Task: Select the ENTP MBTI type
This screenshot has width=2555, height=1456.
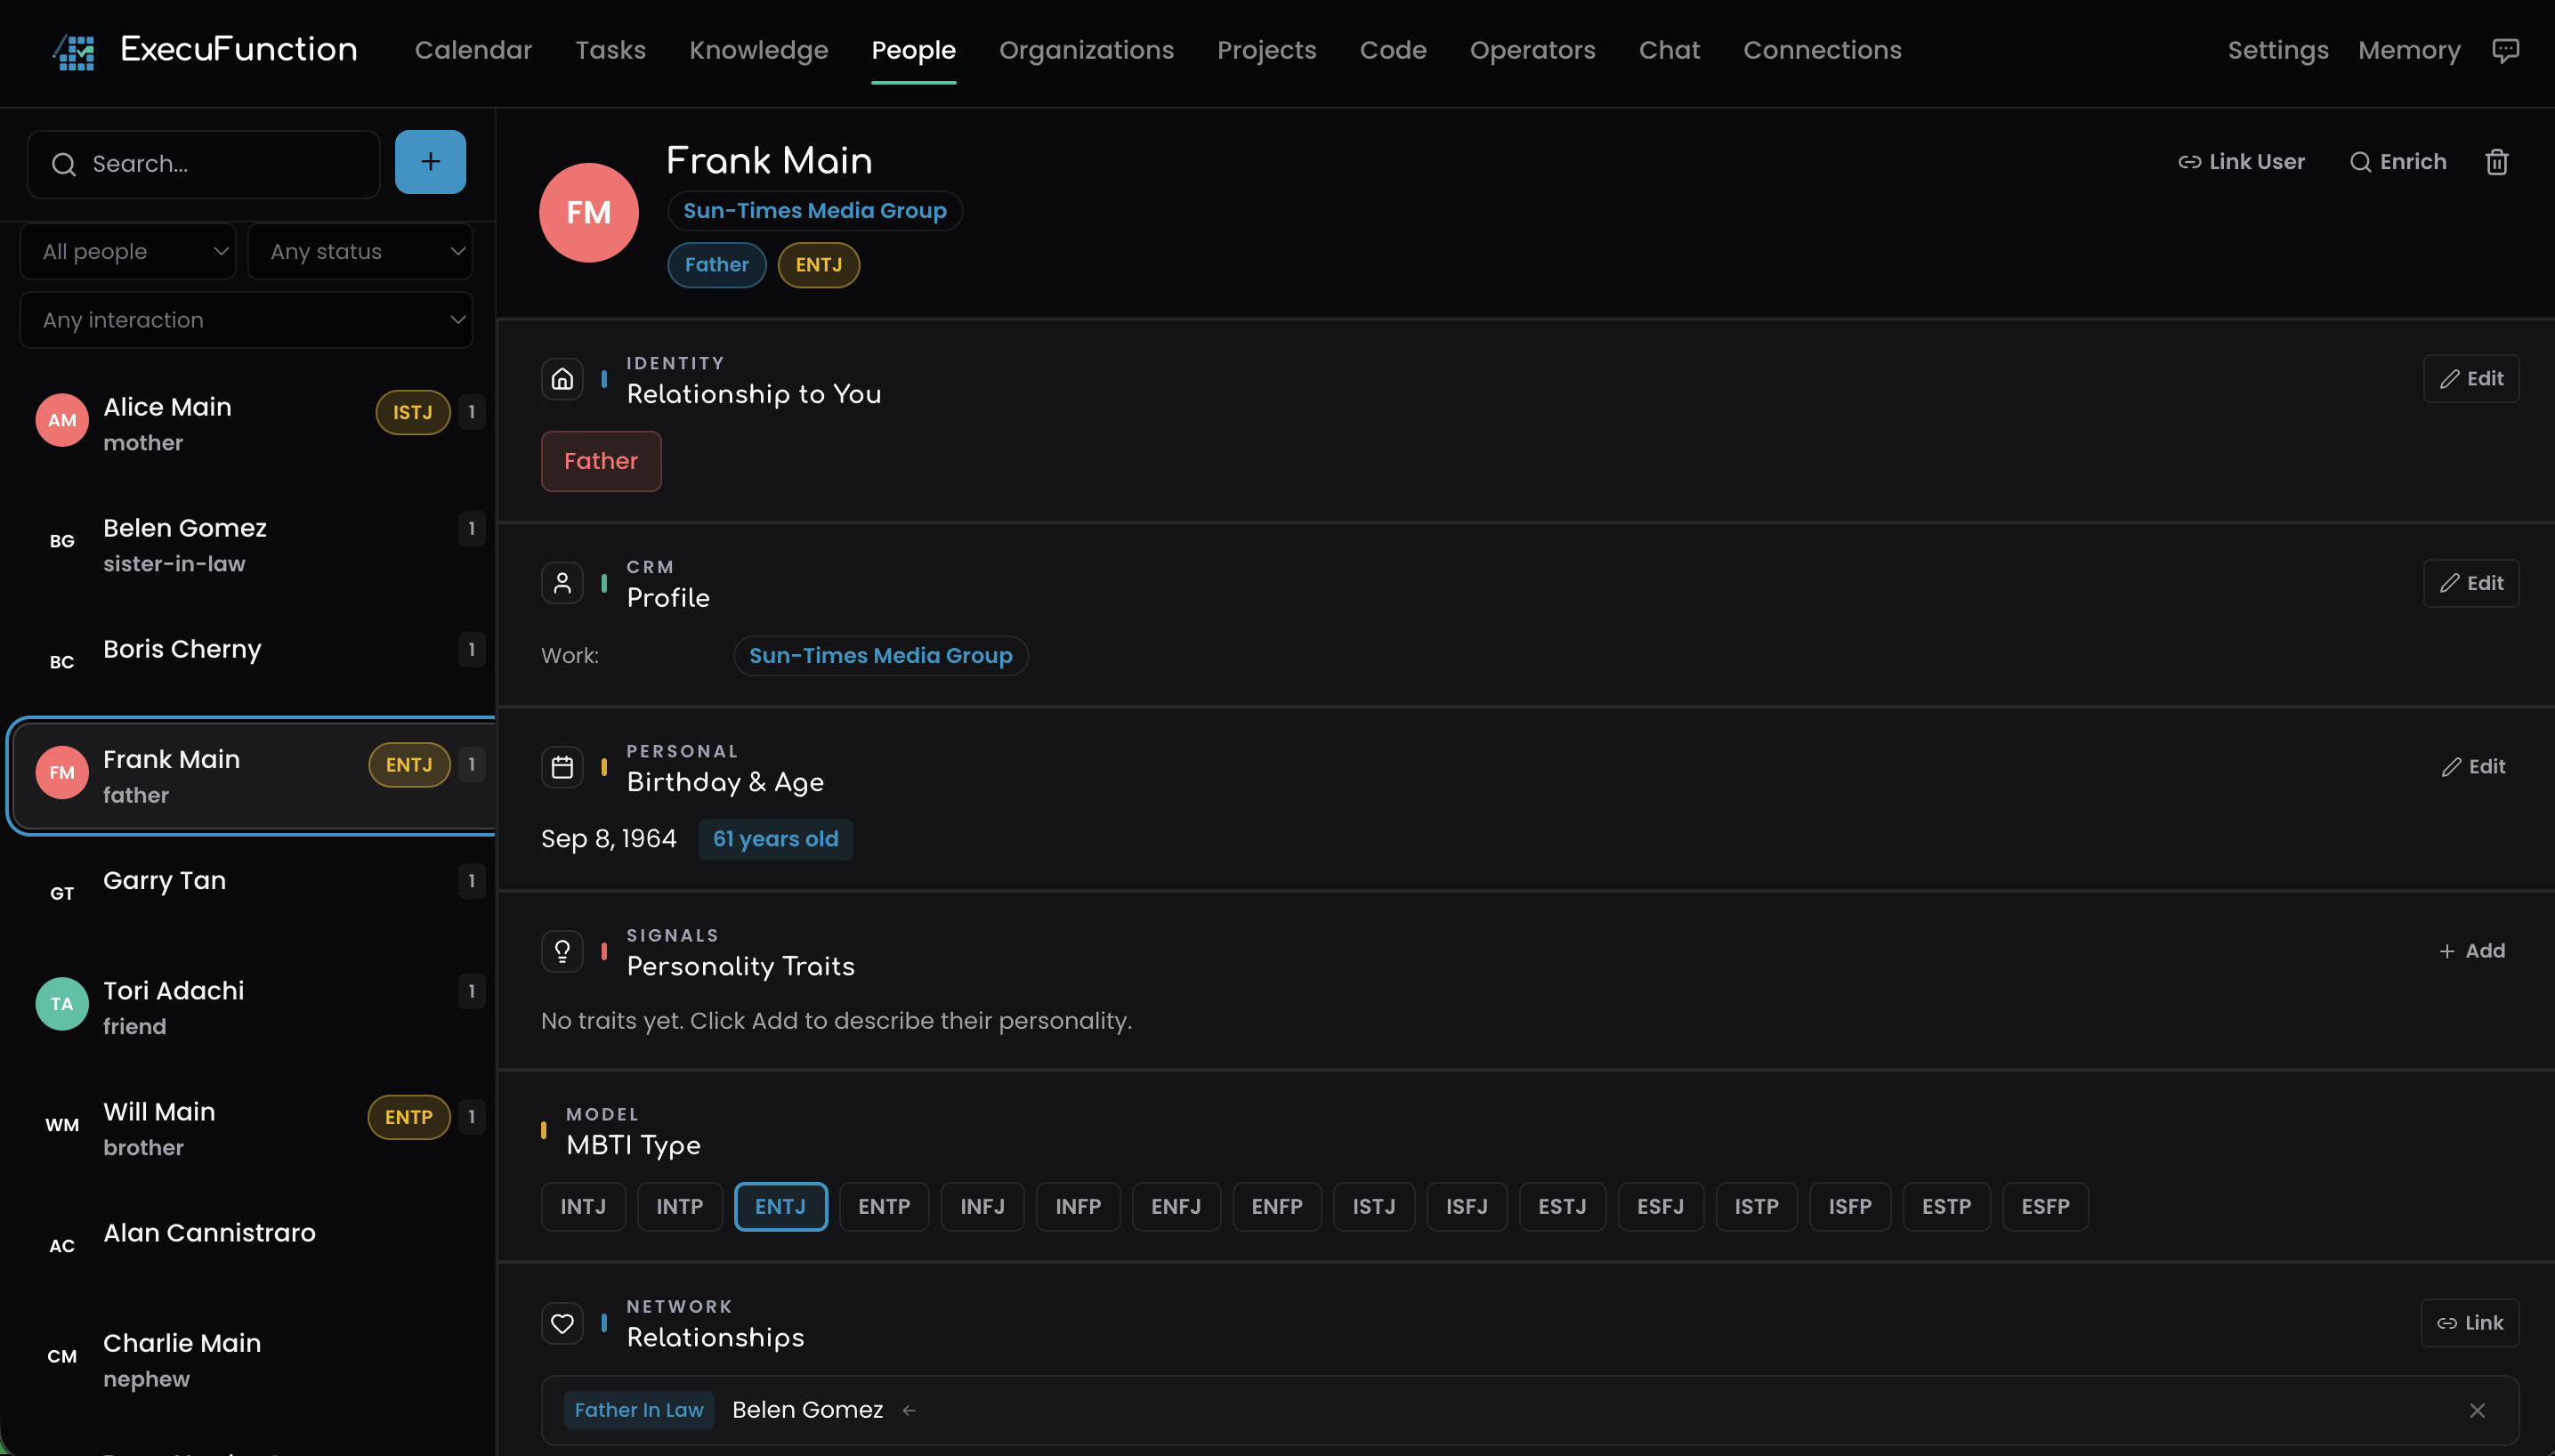Action: pos(883,1206)
